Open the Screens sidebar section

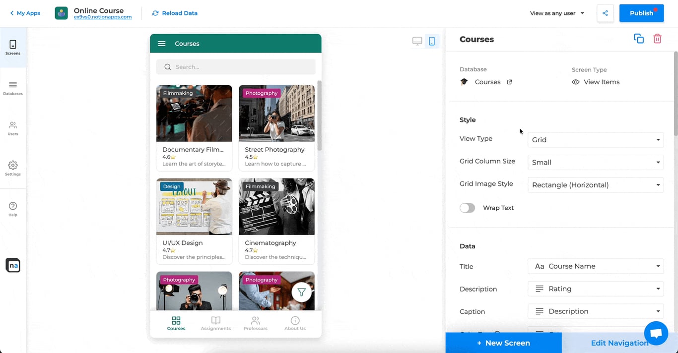click(13, 48)
